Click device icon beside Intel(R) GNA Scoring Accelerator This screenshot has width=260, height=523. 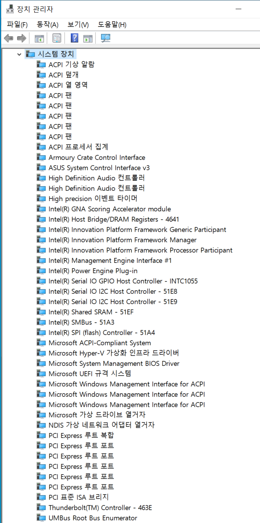41,209
